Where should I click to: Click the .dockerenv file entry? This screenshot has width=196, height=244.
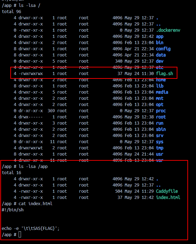[168, 30]
